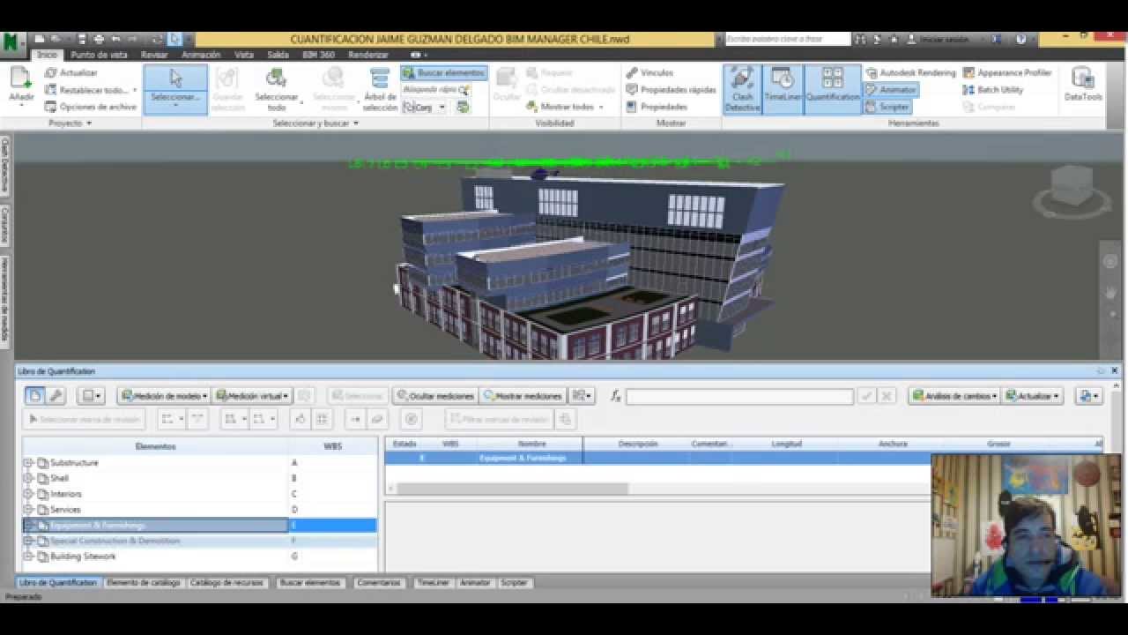The height and width of the screenshot is (635, 1128).
Task: Click the formula input field
Action: pos(739,397)
